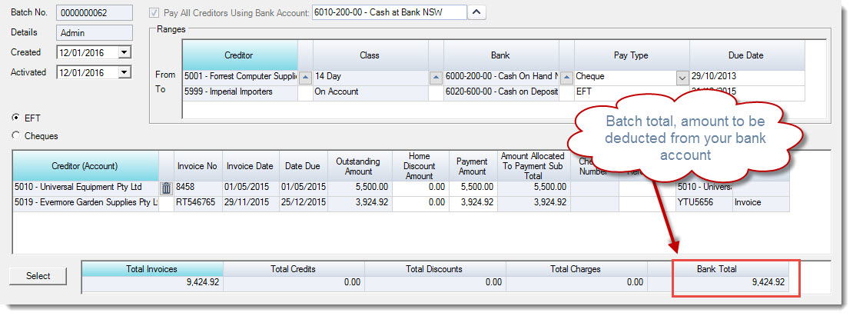Click the Total Invoices value 9,424.92

pyautogui.click(x=152, y=283)
